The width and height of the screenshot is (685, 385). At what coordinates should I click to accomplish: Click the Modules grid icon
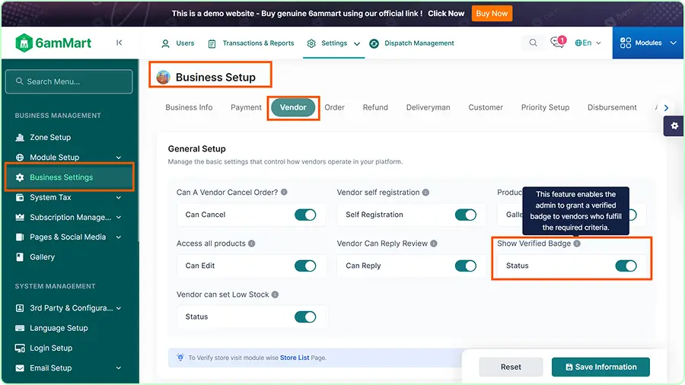click(x=625, y=43)
